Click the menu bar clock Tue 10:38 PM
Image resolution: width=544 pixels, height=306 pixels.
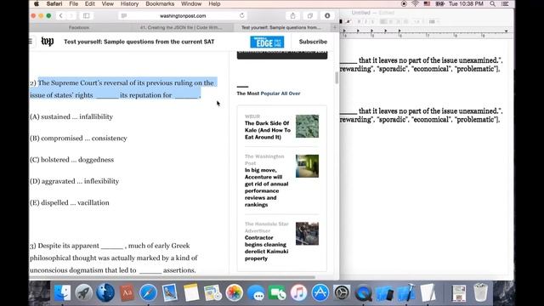coord(466,3)
